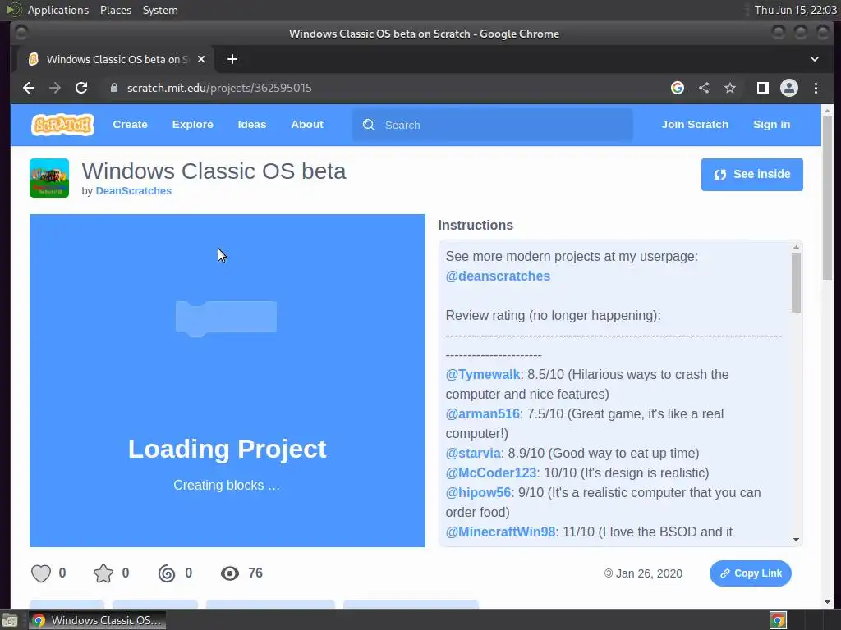The height and width of the screenshot is (630, 841).
Task: Click the lock icon in address bar
Action: click(113, 88)
